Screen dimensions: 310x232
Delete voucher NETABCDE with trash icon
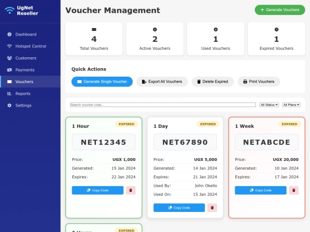tap(293, 190)
